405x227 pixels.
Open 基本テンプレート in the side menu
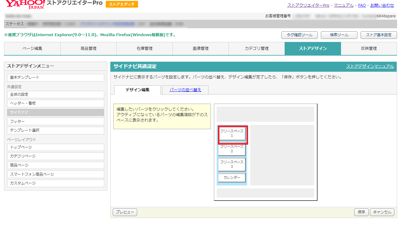[55, 77]
